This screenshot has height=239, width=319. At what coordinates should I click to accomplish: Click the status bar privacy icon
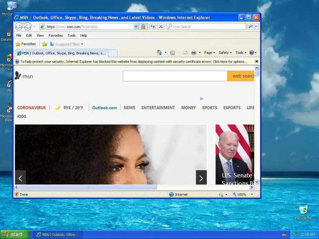click(x=221, y=194)
